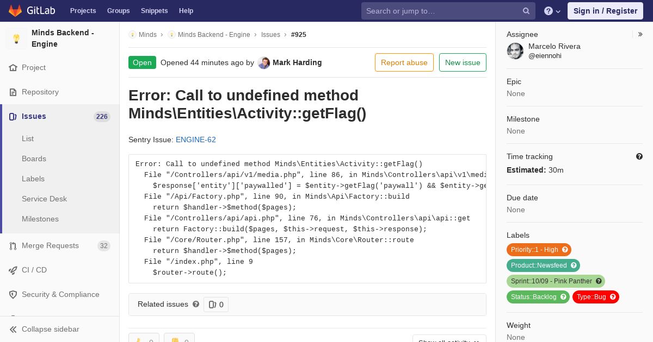This screenshot has height=342, width=653.
Task: Open the ENGINE-62 Sentry link
Action: 196,140
